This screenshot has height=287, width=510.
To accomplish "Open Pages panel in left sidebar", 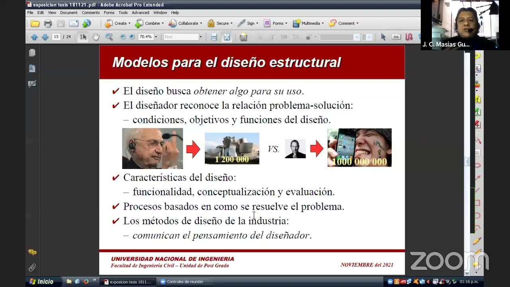I will [x=32, y=53].
